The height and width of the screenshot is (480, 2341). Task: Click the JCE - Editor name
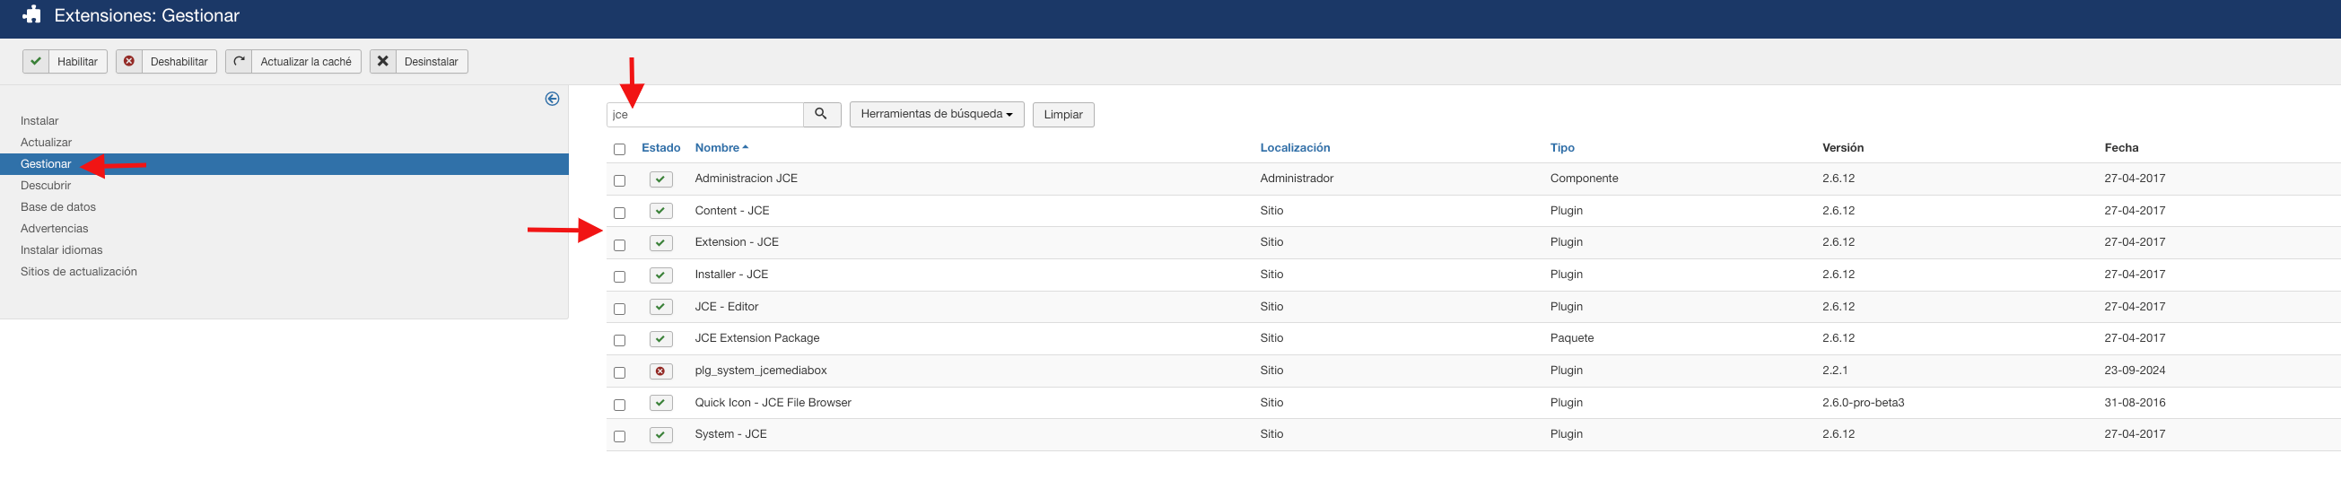(726, 306)
